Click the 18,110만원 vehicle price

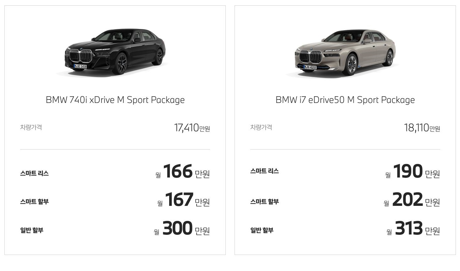[x=422, y=128]
